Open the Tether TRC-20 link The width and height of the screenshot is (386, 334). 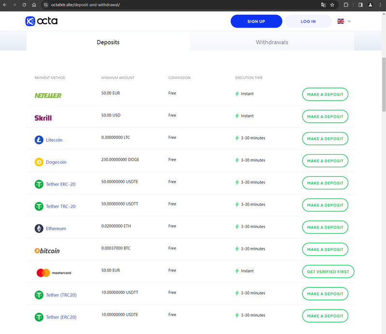tap(61, 206)
